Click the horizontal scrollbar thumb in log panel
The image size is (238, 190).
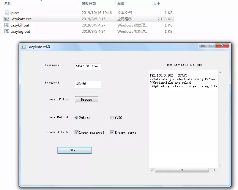(182, 170)
